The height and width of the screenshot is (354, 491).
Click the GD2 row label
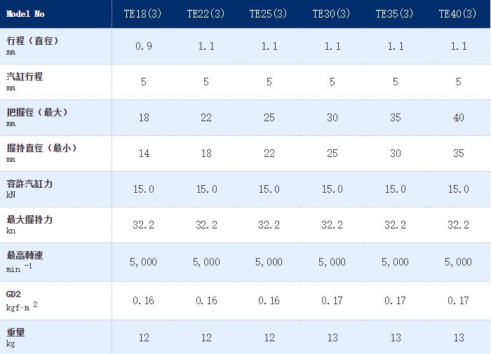point(13,294)
